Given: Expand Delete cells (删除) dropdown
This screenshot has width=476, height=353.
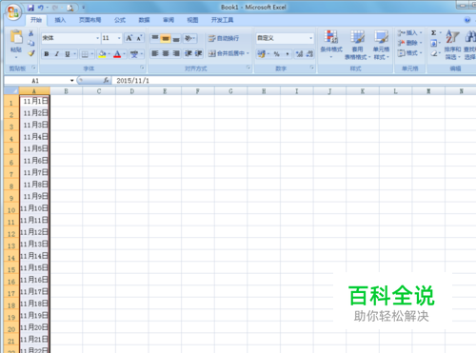Looking at the screenshot, I should tap(421, 43).
